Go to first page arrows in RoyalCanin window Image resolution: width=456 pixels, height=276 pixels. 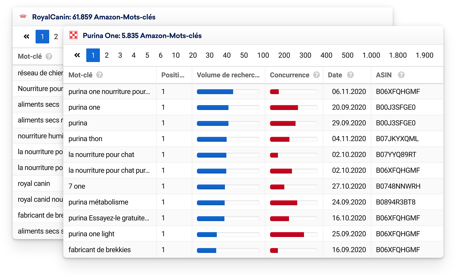[x=27, y=37]
